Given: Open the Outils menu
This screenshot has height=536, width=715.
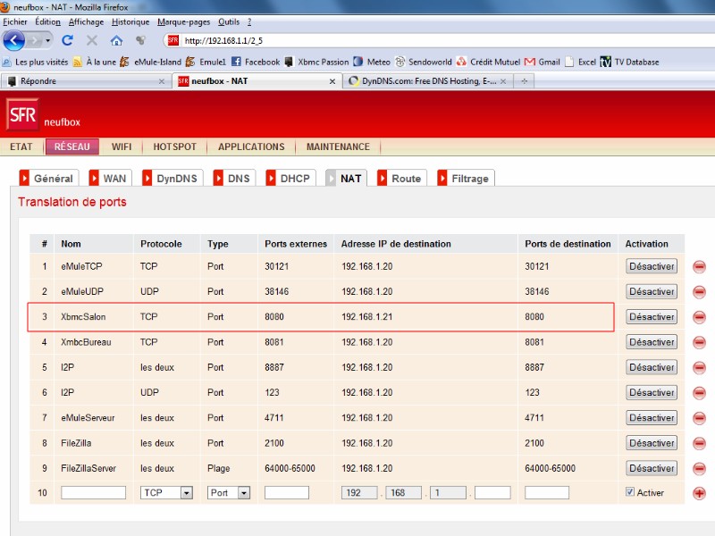Looking at the screenshot, I should (x=229, y=21).
